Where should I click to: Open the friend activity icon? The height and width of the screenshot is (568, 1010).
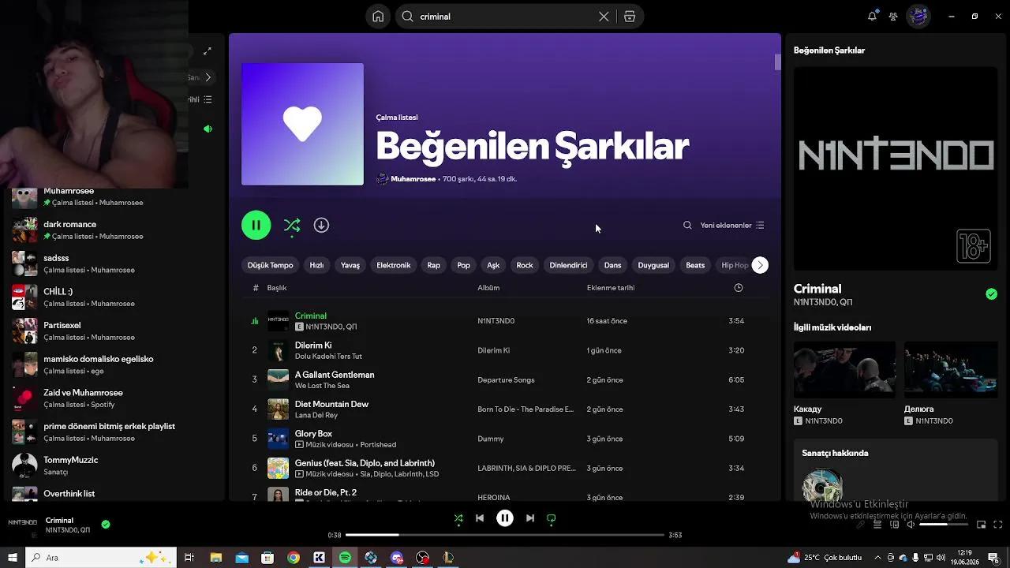click(893, 16)
